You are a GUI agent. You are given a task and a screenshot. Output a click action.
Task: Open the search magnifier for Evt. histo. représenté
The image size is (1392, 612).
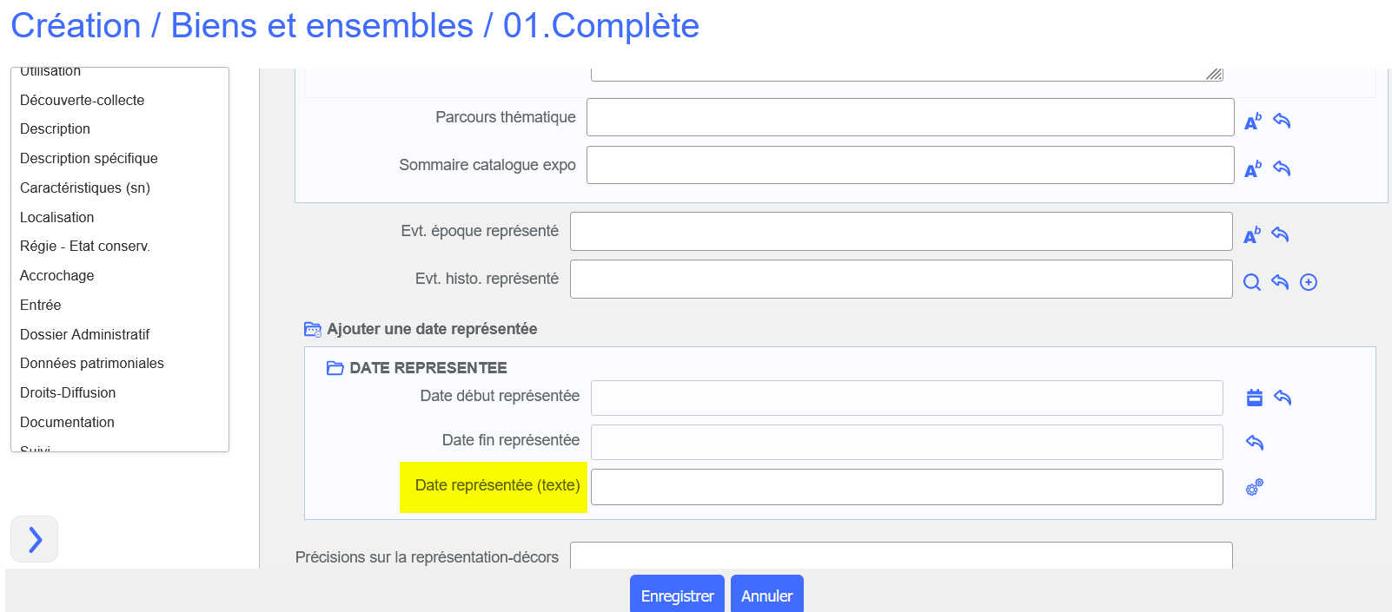(x=1251, y=282)
